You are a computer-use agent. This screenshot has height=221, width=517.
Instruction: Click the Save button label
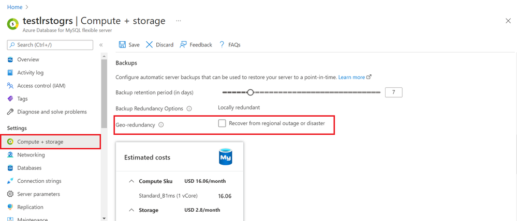click(x=134, y=45)
